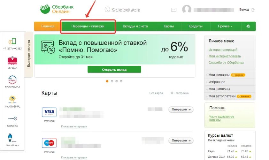The image size is (269, 160).
Task: Open settings gear in the green menu
Action: [248, 26]
